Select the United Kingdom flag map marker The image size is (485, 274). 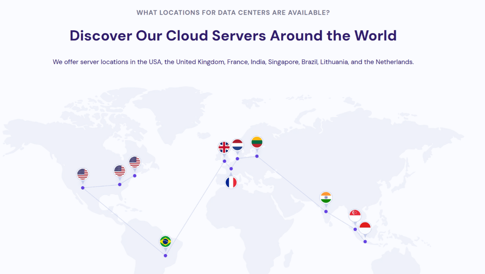point(224,148)
